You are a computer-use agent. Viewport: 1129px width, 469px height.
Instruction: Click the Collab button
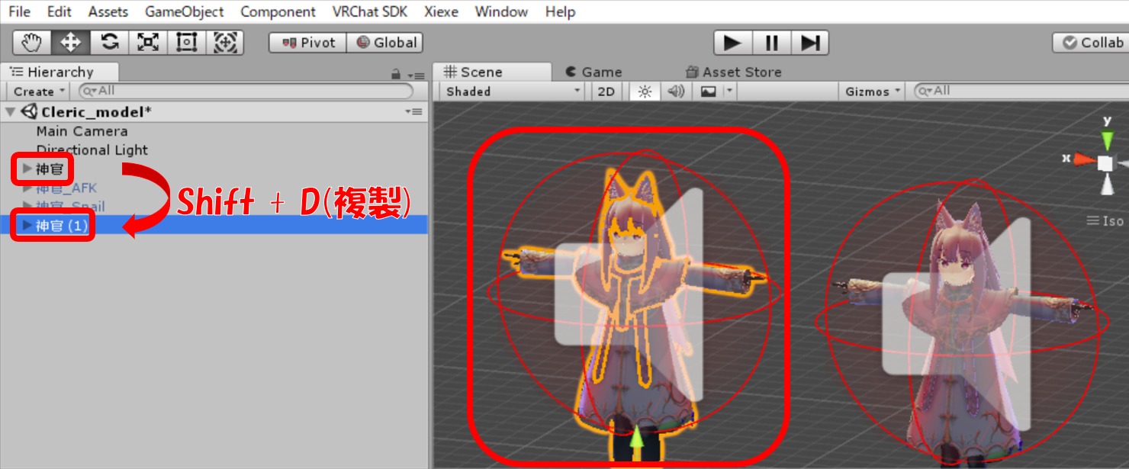[x=1092, y=43]
